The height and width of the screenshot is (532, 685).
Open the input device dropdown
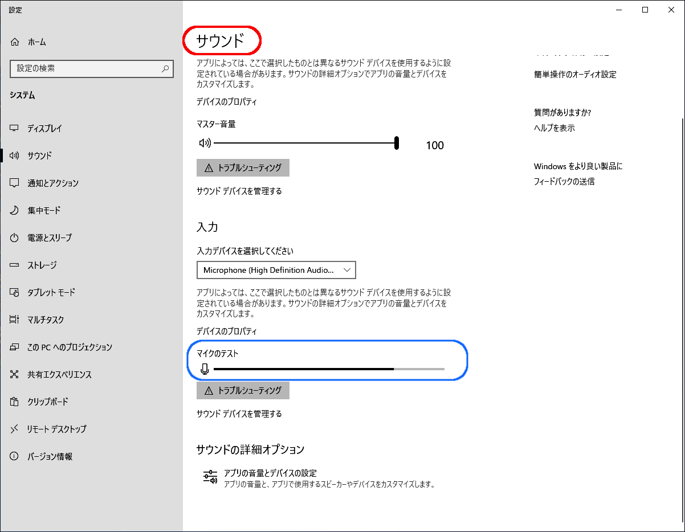276,270
